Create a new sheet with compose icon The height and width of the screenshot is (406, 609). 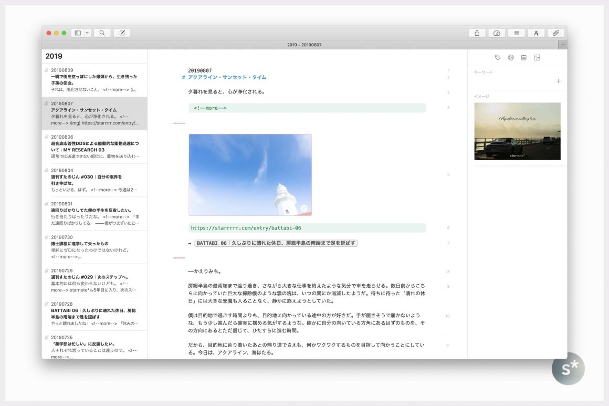click(122, 33)
